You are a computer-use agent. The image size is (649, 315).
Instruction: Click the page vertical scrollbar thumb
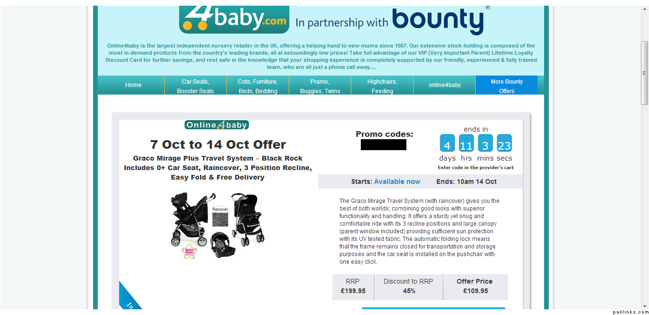[x=644, y=73]
